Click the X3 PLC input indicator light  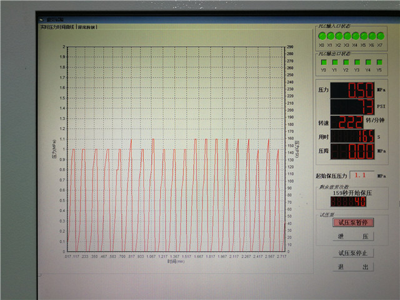(x=346, y=37)
